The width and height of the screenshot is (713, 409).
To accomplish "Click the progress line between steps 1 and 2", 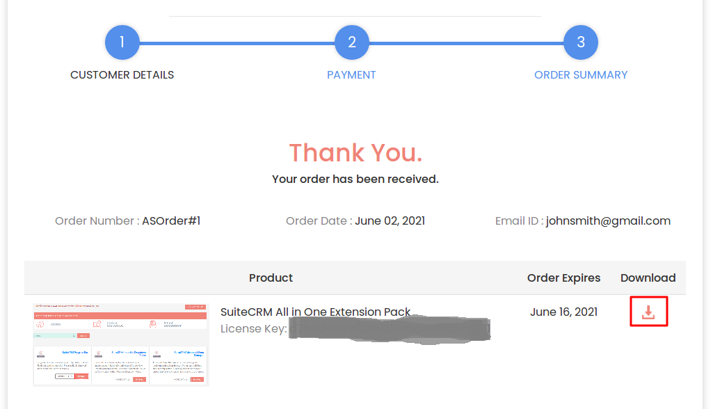I will pyautogui.click(x=237, y=43).
